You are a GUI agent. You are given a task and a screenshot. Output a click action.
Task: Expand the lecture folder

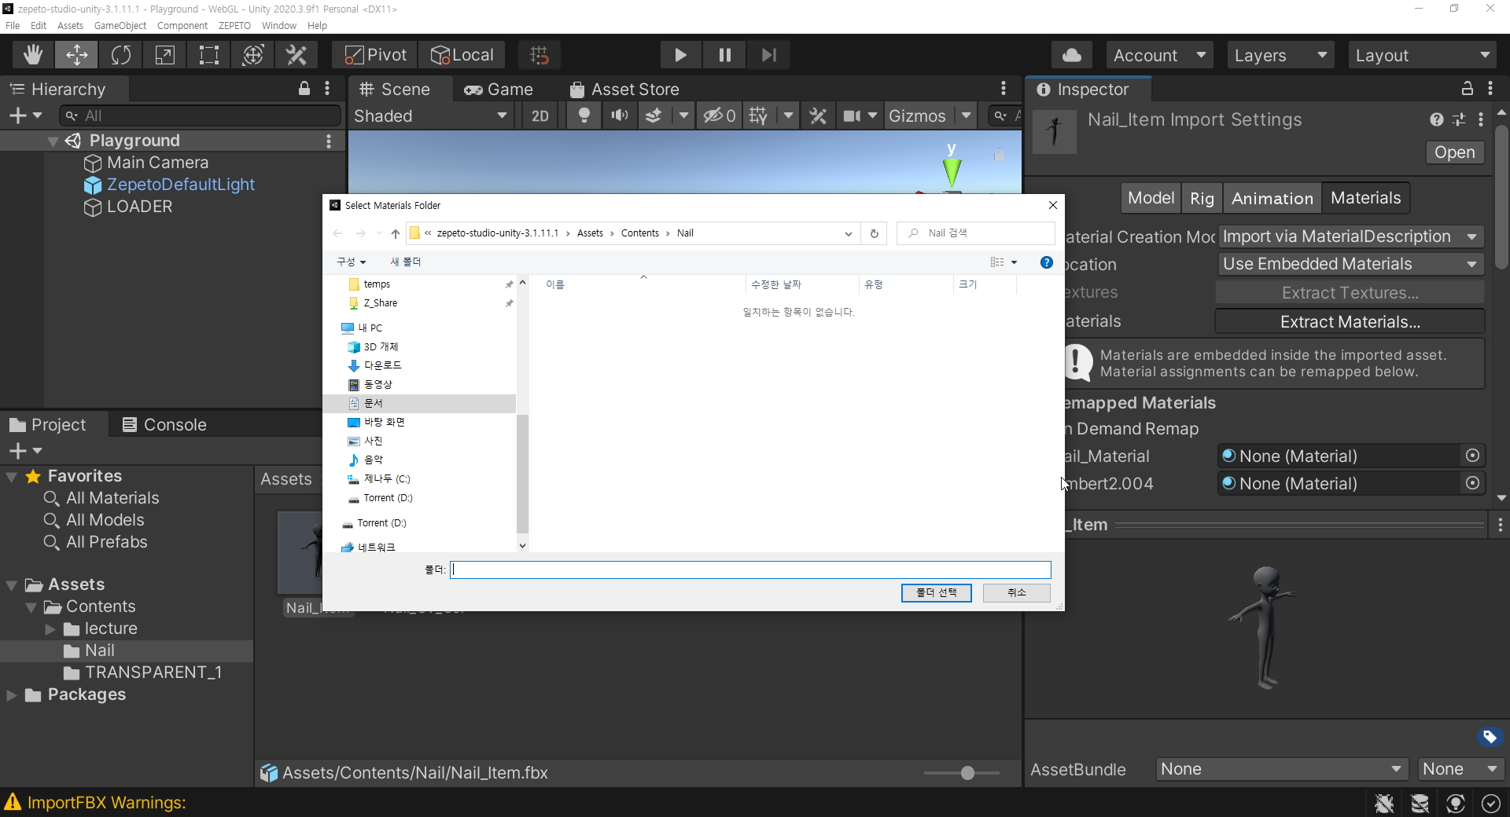point(50,629)
